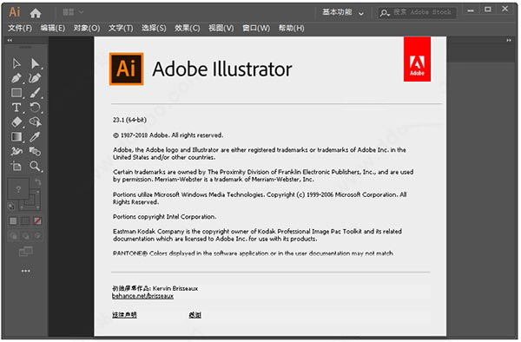The height and width of the screenshot is (342, 521).
Task: Click the Ai logo in the About dialog
Action: [126, 69]
